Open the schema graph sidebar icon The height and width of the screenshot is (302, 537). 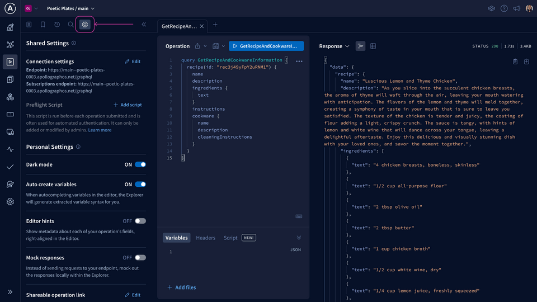[x=10, y=45]
